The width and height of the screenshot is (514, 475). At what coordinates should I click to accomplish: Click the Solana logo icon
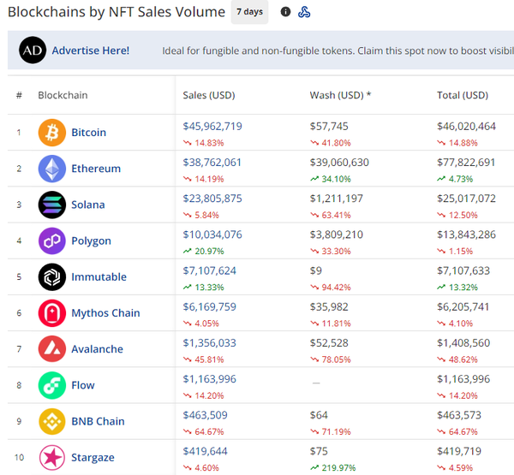click(51, 205)
